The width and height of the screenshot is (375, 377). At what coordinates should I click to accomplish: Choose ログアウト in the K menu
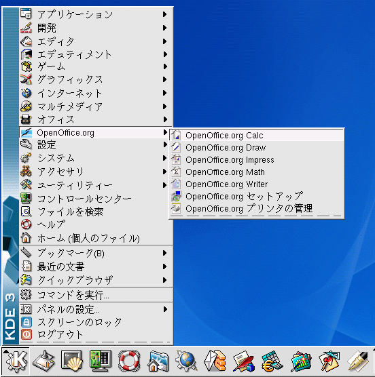tap(96, 334)
